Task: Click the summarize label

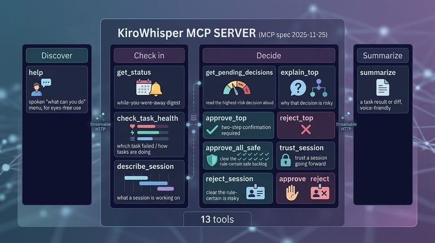Action: click(378, 72)
